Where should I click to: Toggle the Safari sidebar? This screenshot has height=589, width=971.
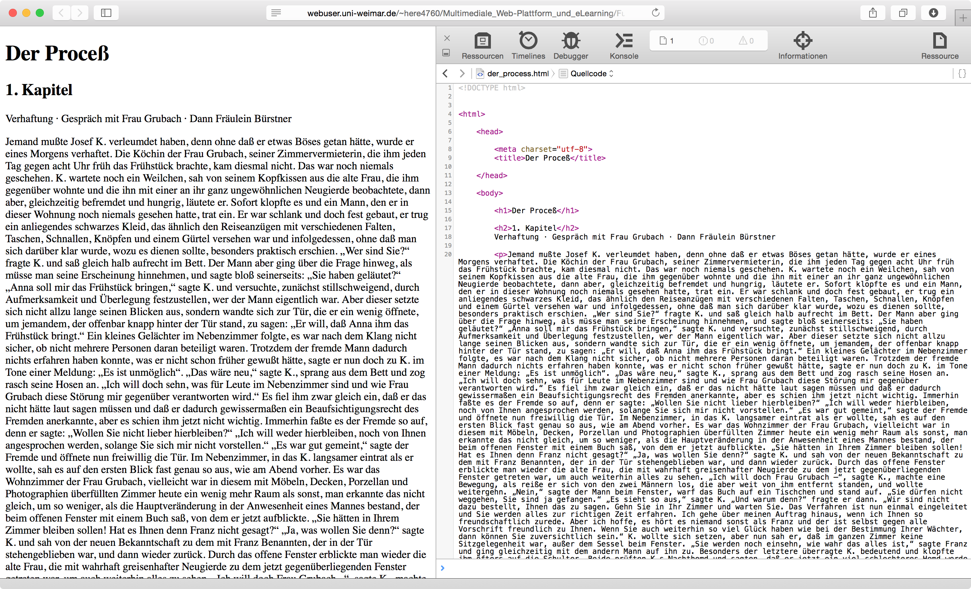pos(106,13)
